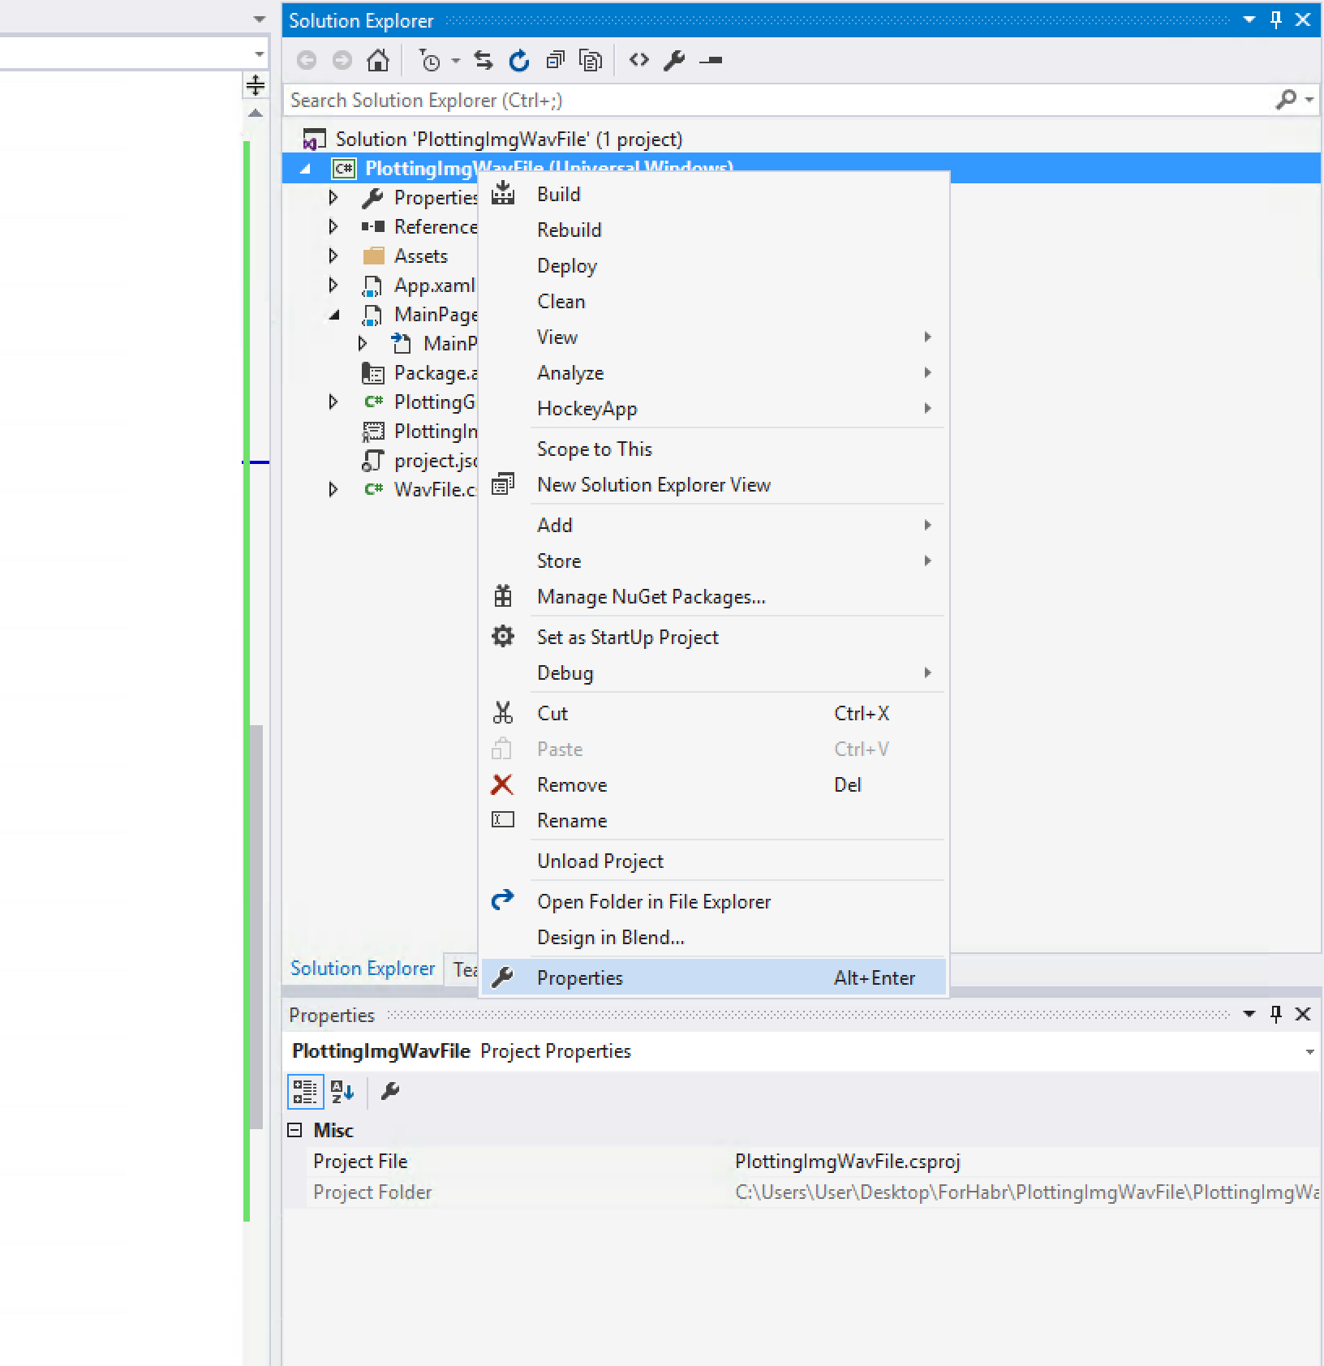The image size is (1324, 1366).
Task: Collapse the Misc category
Action: coord(295,1130)
